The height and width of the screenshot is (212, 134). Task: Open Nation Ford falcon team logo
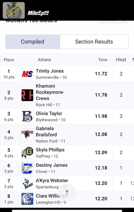(x=27, y=135)
